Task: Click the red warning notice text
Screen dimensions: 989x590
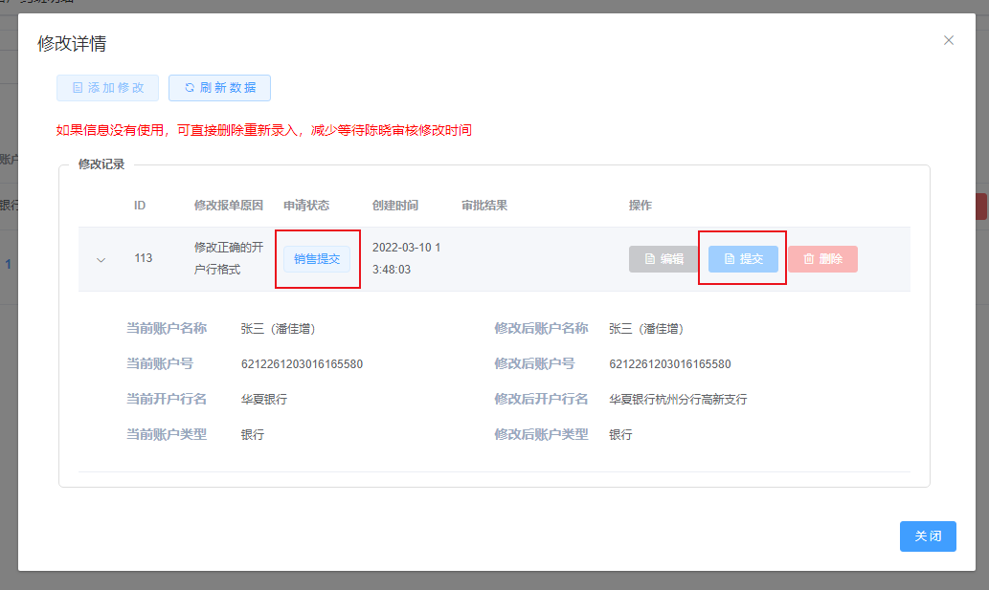Action: 263,130
